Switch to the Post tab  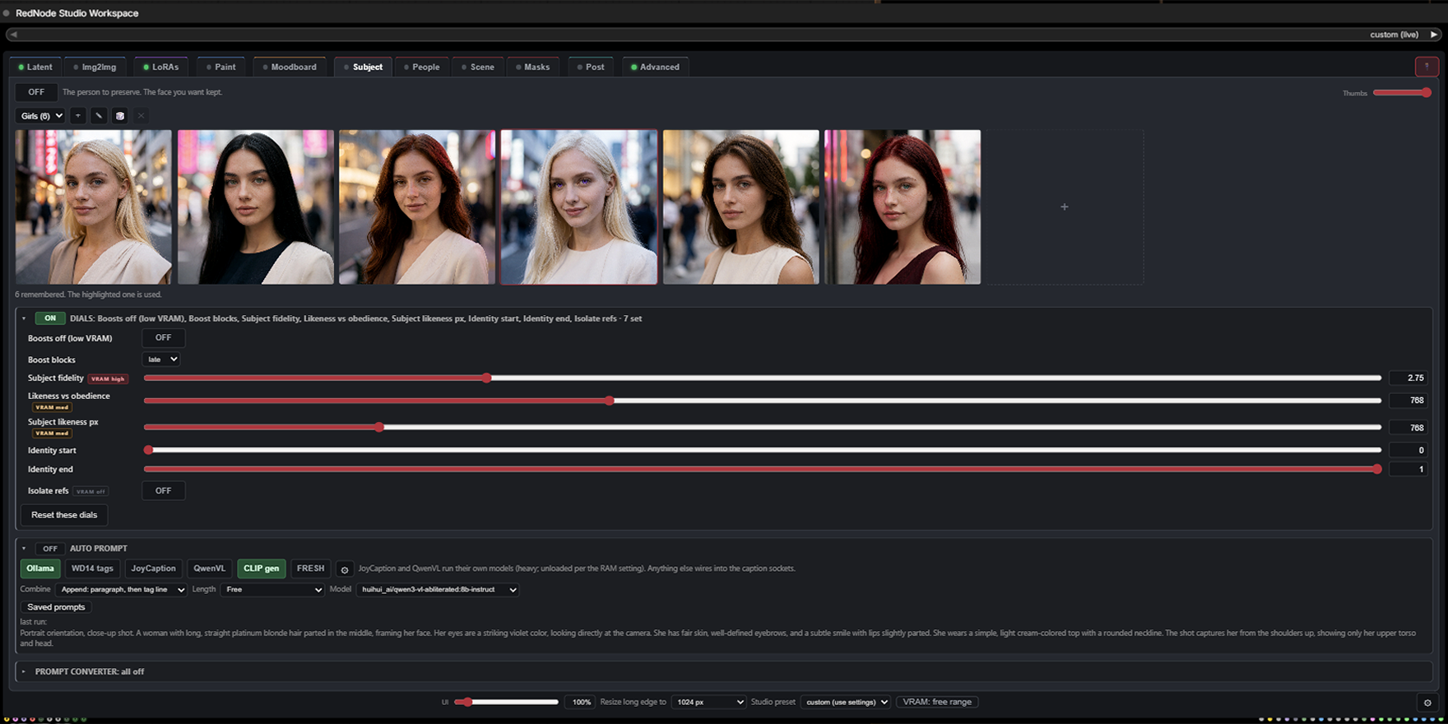pos(591,67)
